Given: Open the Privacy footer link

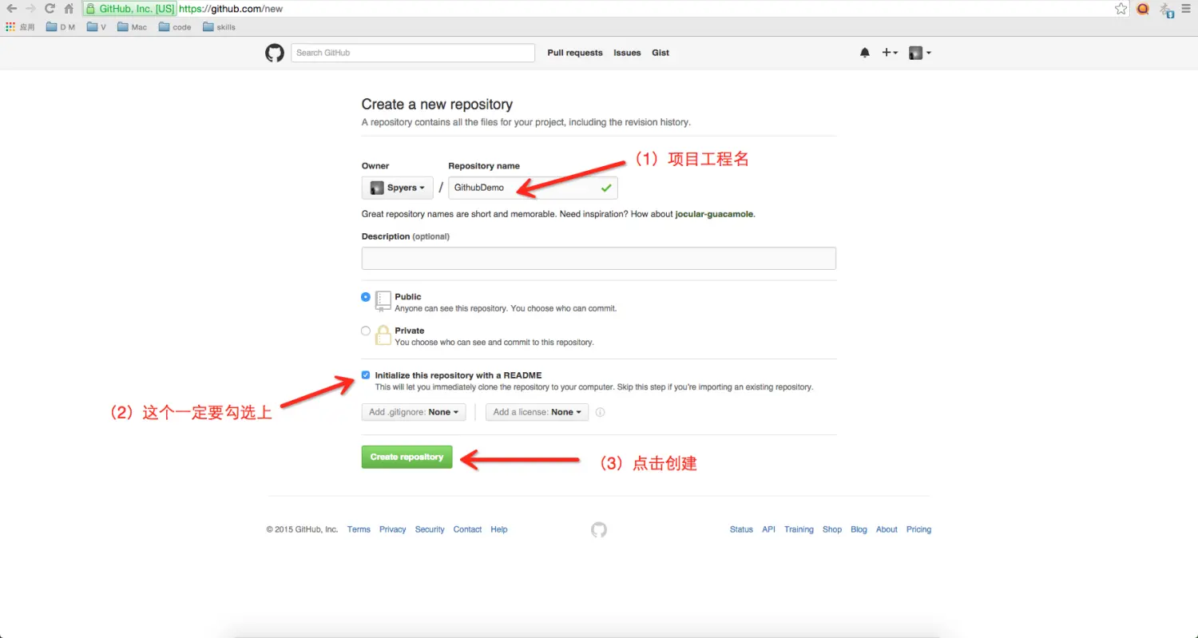Looking at the screenshot, I should pos(393,529).
